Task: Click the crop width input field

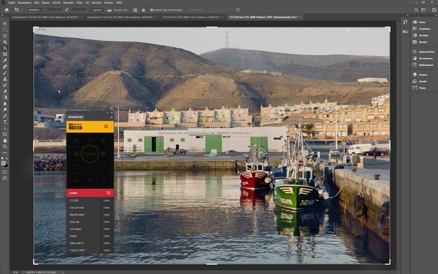Action: click(54, 10)
